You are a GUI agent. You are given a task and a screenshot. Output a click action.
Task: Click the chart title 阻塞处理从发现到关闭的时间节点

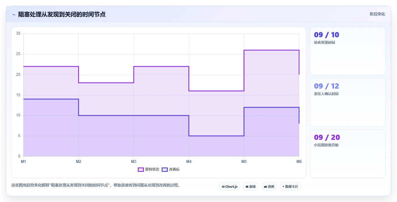click(x=62, y=14)
